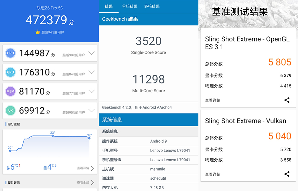The height and width of the screenshot is (191, 298).
Task: Click the 超越94%的用户 ranking text
Action: pos(53,32)
